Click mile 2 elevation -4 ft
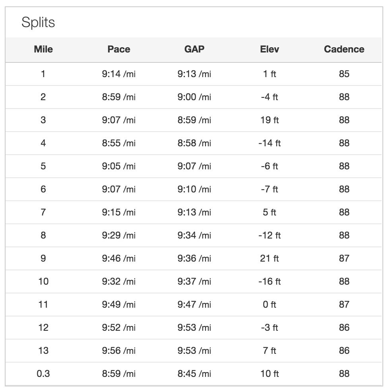This screenshot has width=388, height=392. 270,97
